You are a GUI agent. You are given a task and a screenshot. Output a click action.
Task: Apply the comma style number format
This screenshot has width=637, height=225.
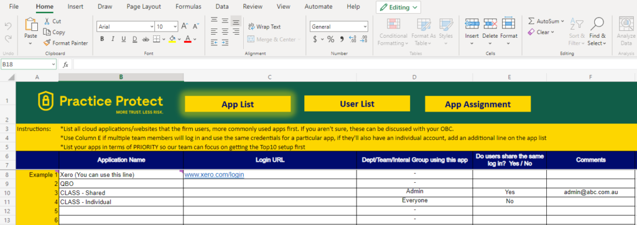click(x=342, y=39)
